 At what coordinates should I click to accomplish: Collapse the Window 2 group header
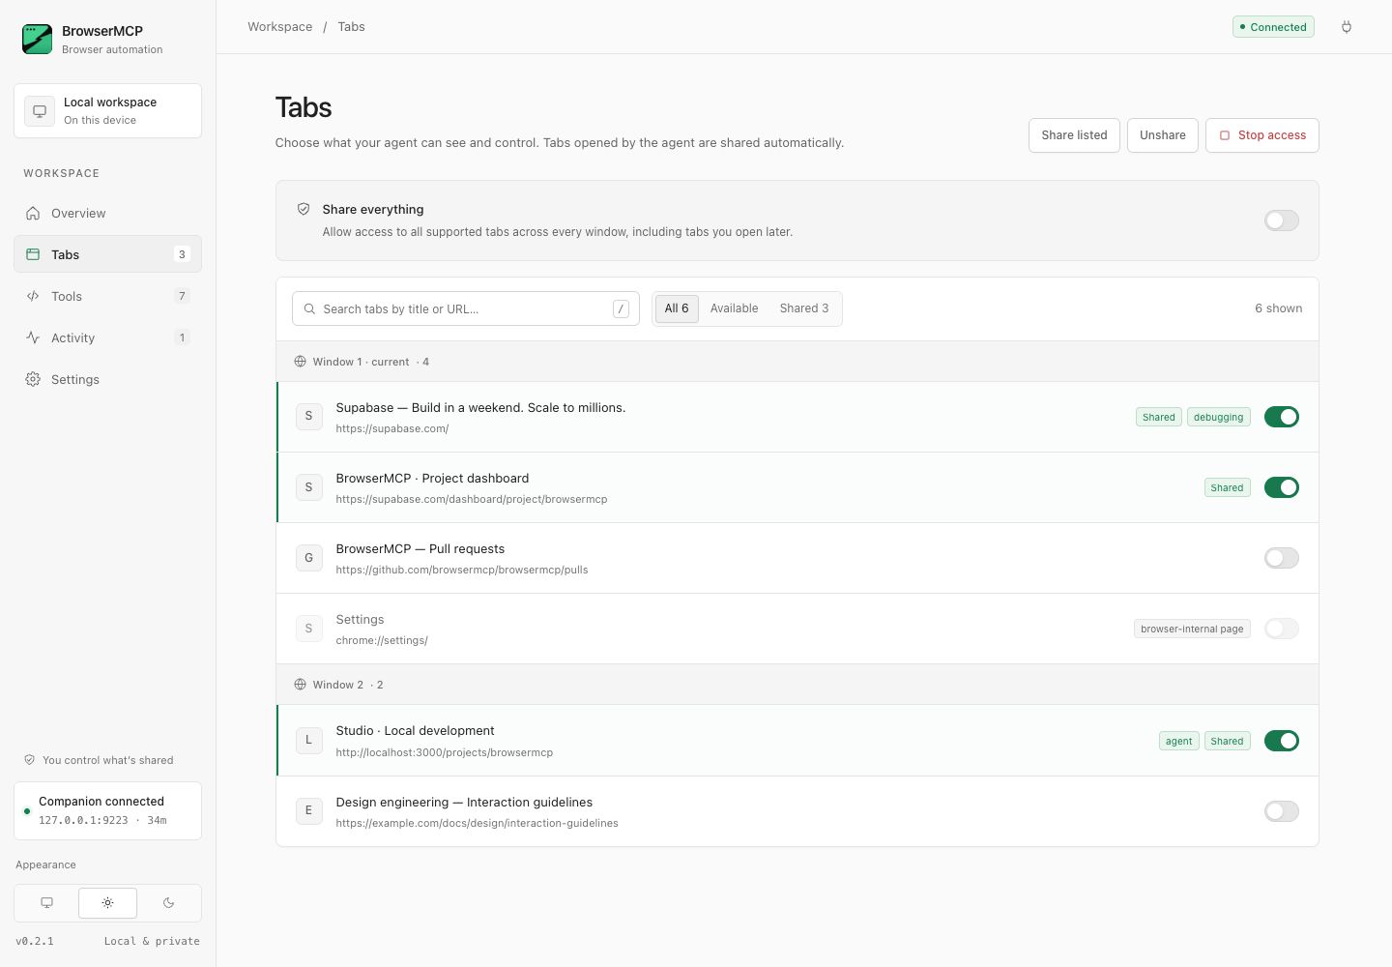click(x=797, y=685)
